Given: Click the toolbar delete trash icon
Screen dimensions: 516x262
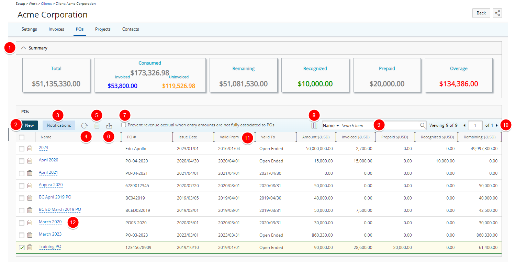Looking at the screenshot, I should 97,126.
